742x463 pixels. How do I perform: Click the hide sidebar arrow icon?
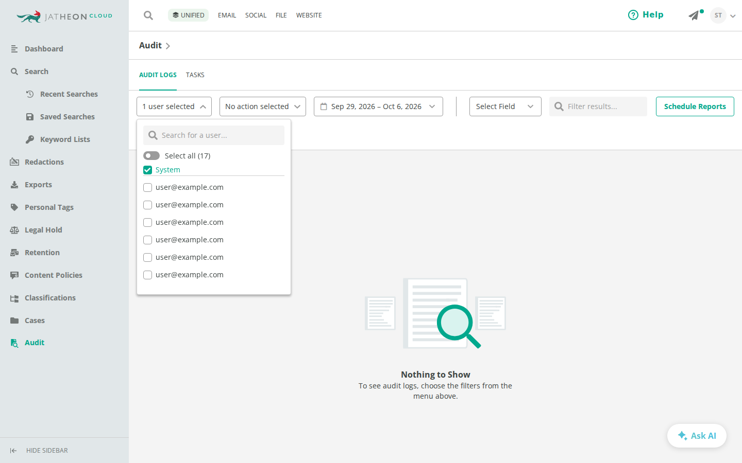(13, 451)
